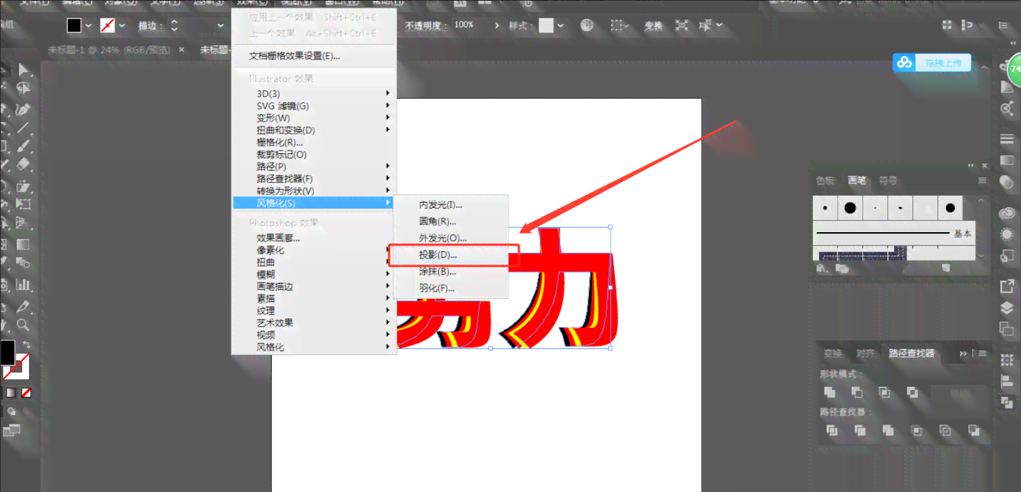This screenshot has width=1021, height=492.
Task: Open the Asset Export panel icon
Action: point(1007,287)
